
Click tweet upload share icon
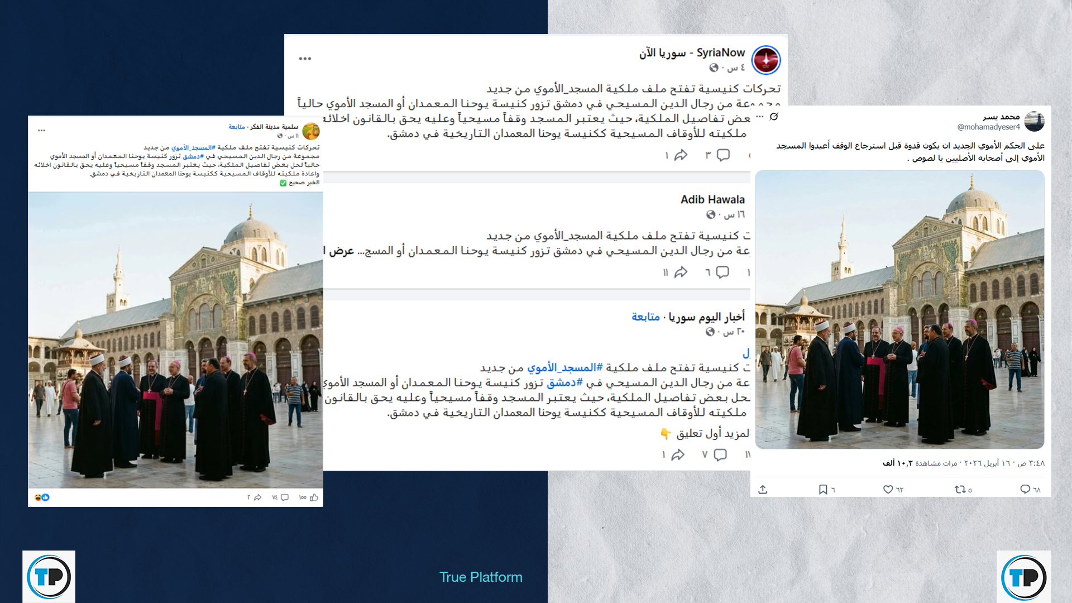coord(763,490)
